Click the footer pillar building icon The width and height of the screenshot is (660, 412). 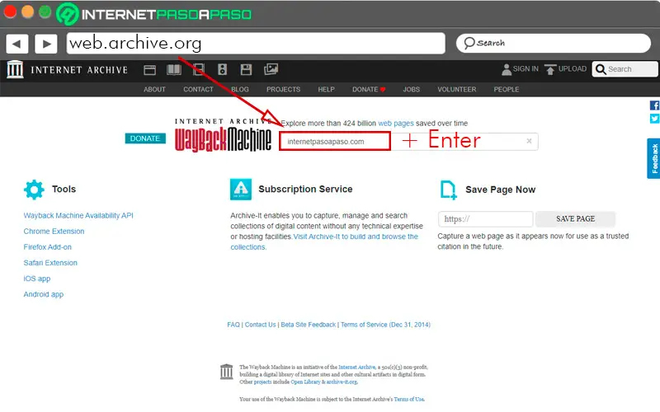point(226,372)
